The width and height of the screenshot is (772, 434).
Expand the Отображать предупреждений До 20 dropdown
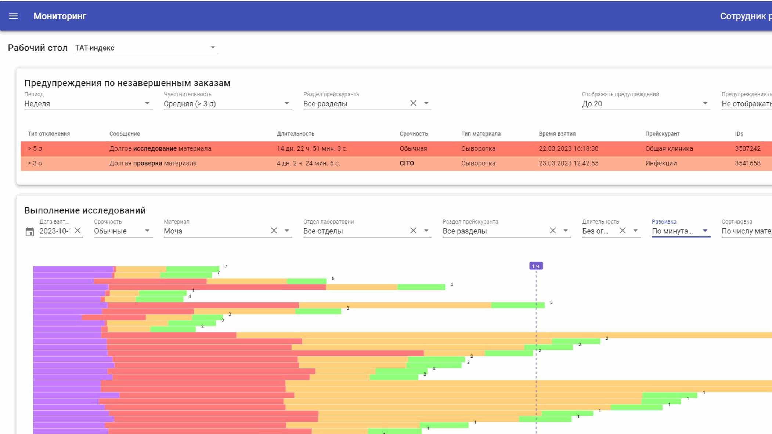pos(645,104)
